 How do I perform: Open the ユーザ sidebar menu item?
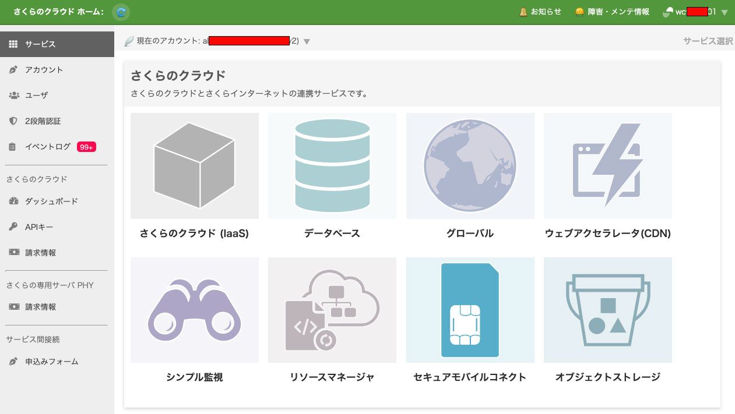coord(57,95)
